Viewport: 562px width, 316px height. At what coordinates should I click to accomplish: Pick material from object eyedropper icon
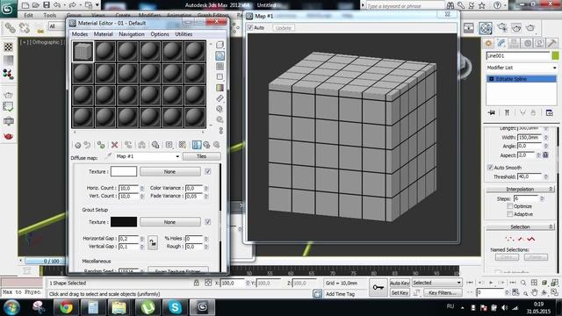pyautogui.click(x=107, y=156)
